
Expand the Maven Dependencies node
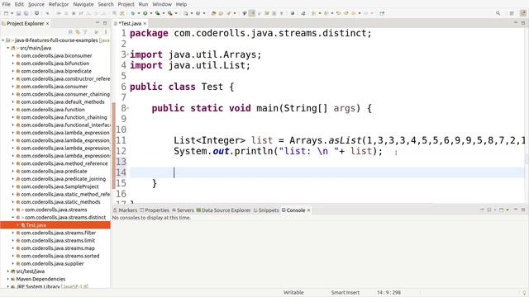8,279
